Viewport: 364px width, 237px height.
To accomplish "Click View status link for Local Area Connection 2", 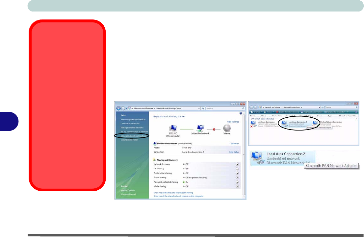I will pyautogui.click(x=234, y=152).
